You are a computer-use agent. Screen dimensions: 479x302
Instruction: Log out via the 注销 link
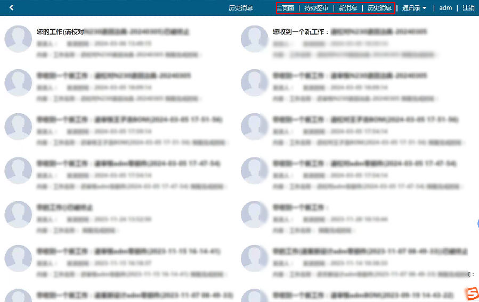[468, 8]
